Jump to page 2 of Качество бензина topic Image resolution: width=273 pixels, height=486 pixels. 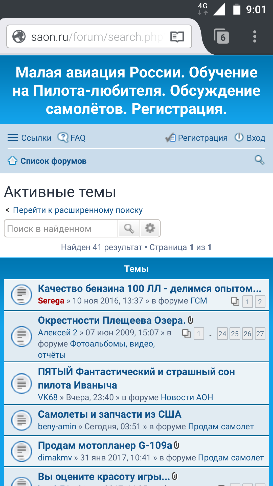[x=260, y=302]
